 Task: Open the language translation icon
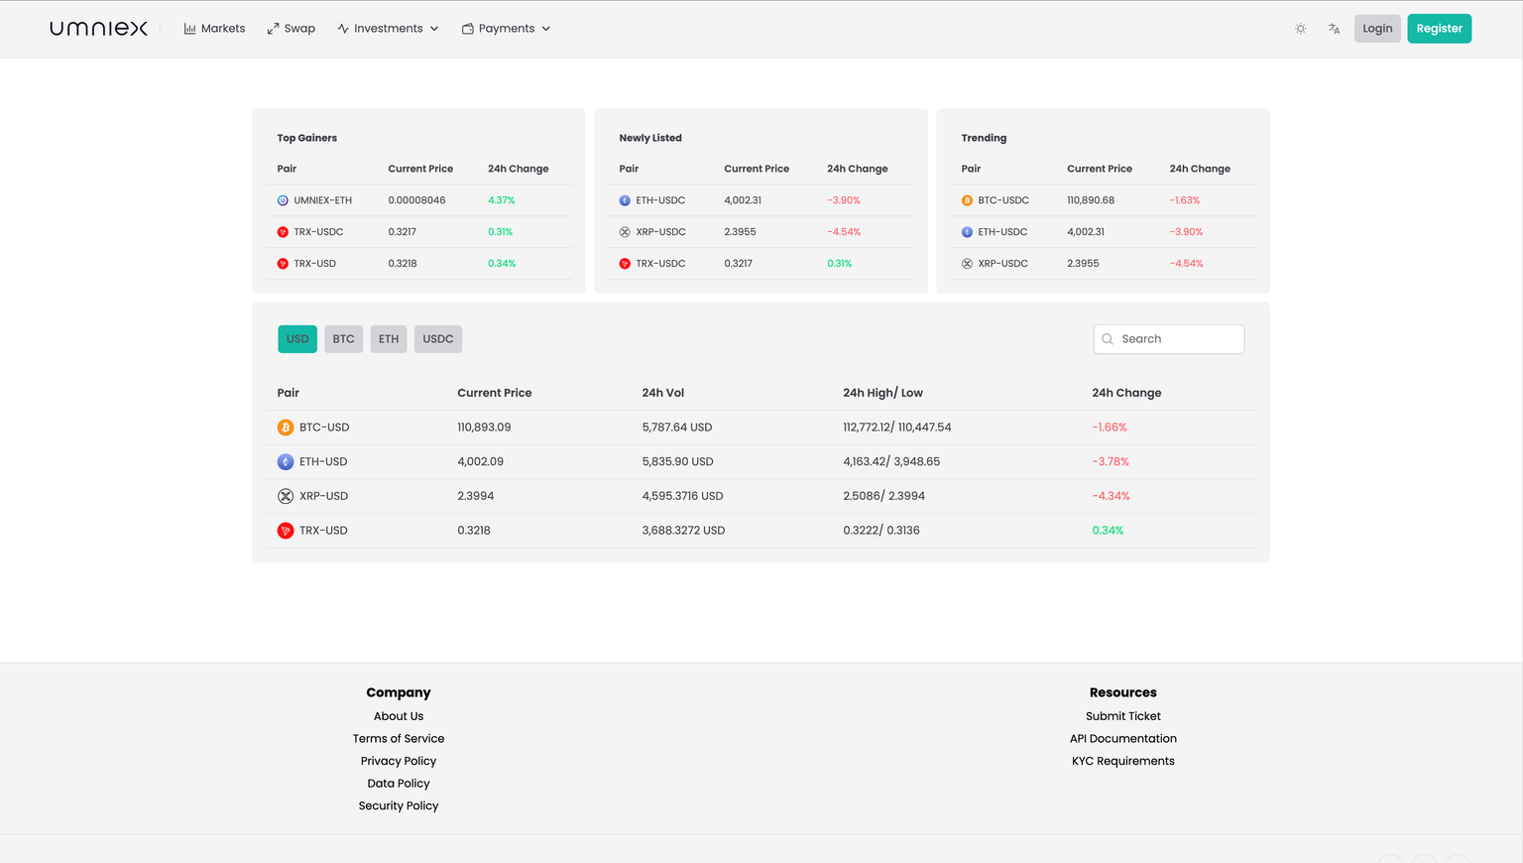coord(1334,29)
